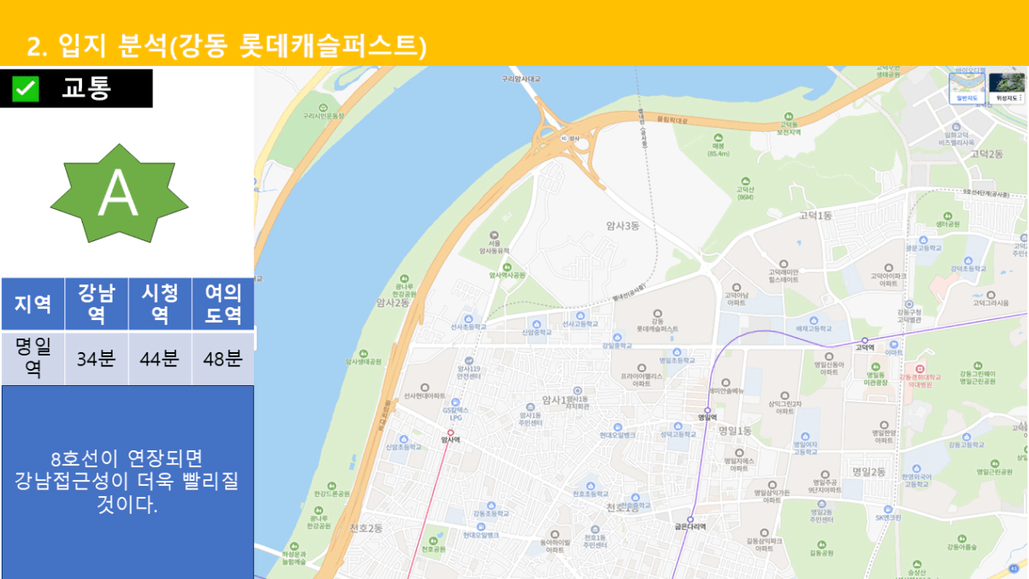This screenshot has height=579, width=1029.
Task: Select the 프라이어팰리스 아파트 icon
Action: click(641, 367)
